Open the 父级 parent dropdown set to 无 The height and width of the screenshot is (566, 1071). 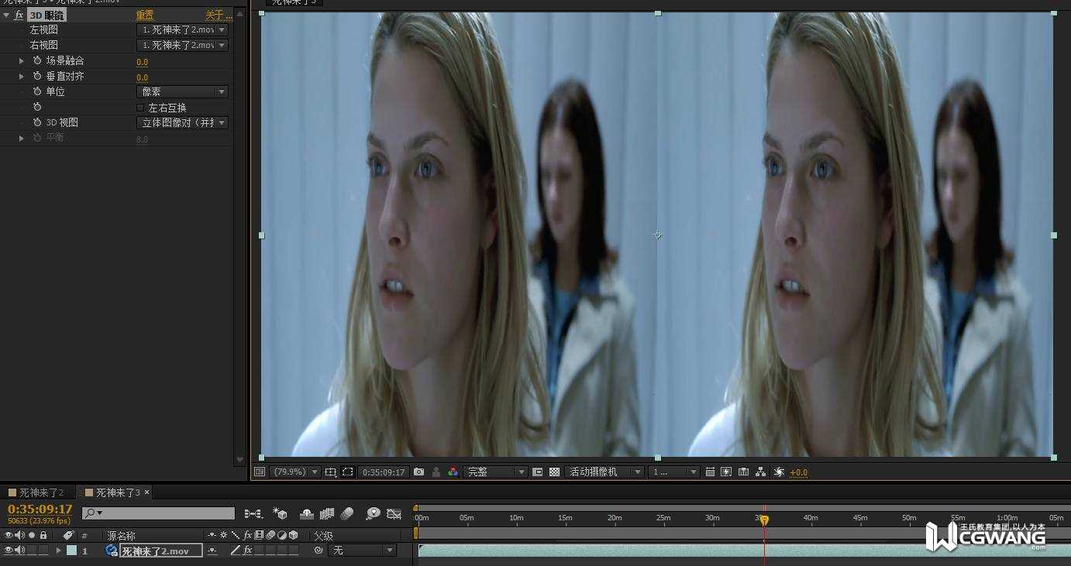pos(363,551)
